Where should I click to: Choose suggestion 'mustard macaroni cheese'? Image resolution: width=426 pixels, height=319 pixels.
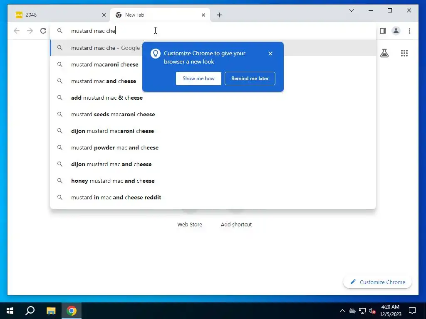[x=213, y=64]
